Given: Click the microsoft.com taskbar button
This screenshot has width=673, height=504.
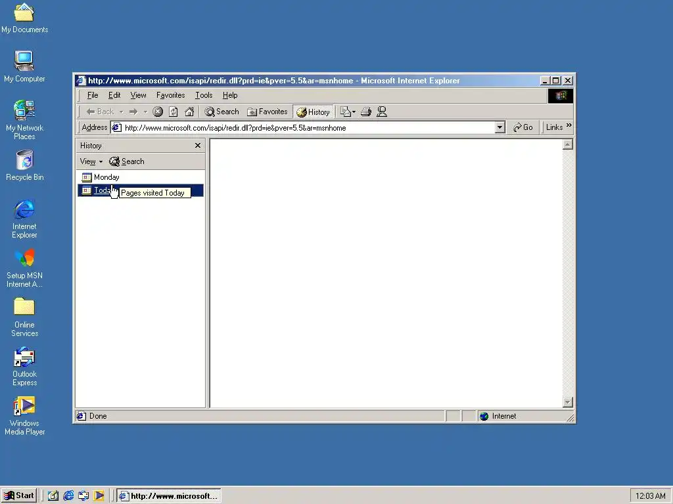Looking at the screenshot, I should pos(169,496).
